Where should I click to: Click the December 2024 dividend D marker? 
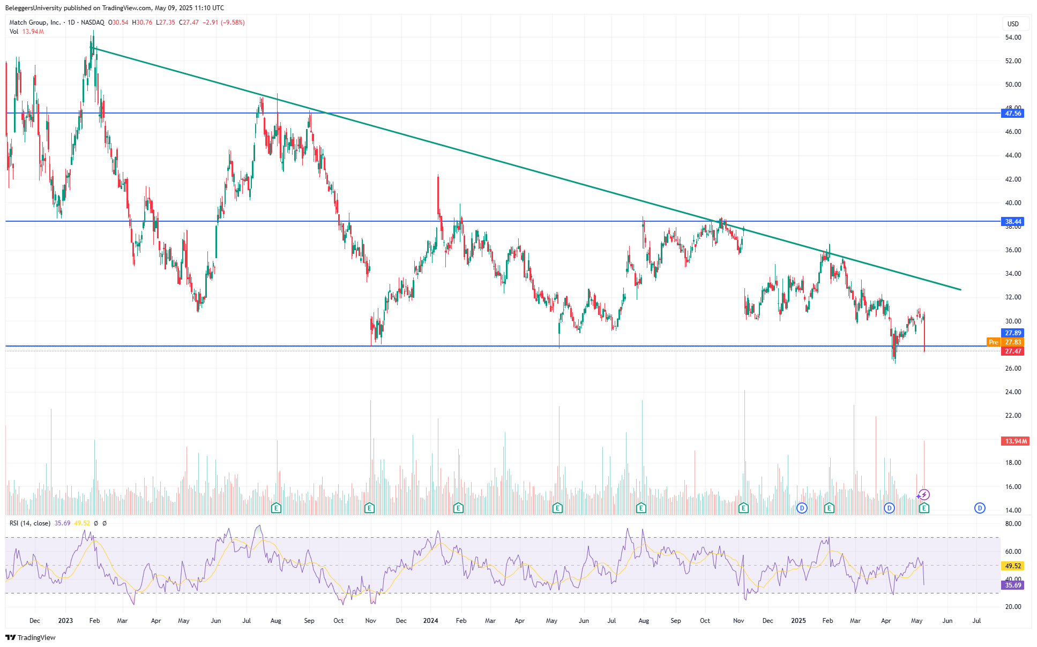point(802,508)
